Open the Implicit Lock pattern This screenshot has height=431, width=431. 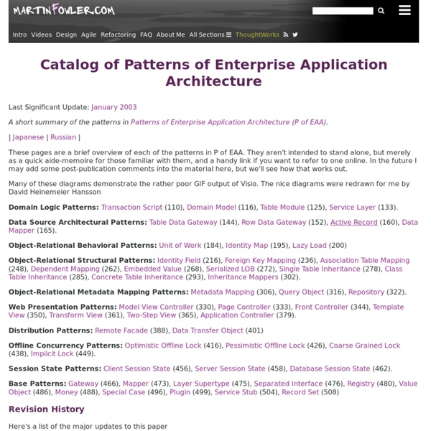coord(52,353)
